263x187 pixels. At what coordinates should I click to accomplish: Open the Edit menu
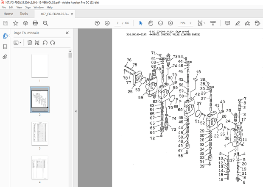[x=11, y=7]
